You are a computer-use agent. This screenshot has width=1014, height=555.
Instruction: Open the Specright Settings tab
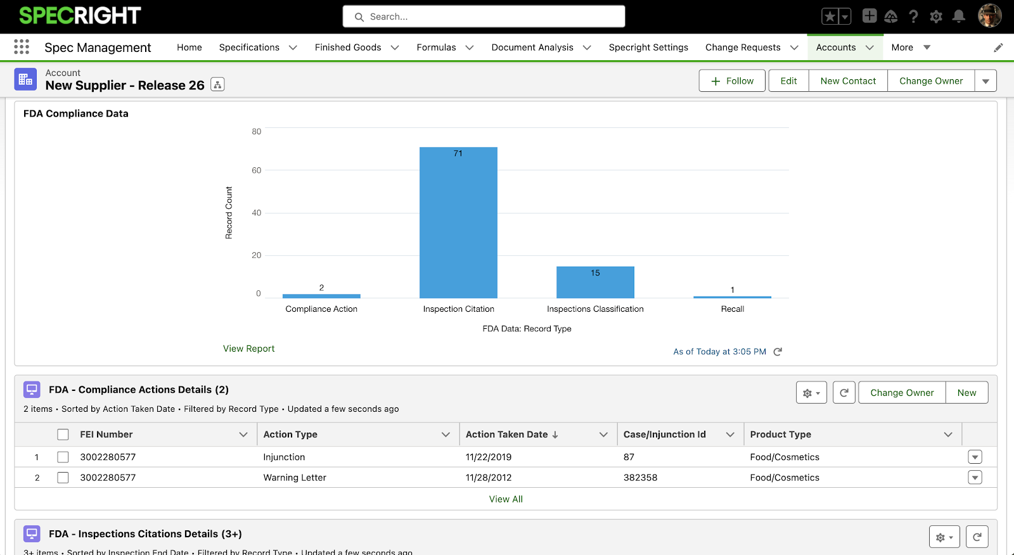(648, 48)
